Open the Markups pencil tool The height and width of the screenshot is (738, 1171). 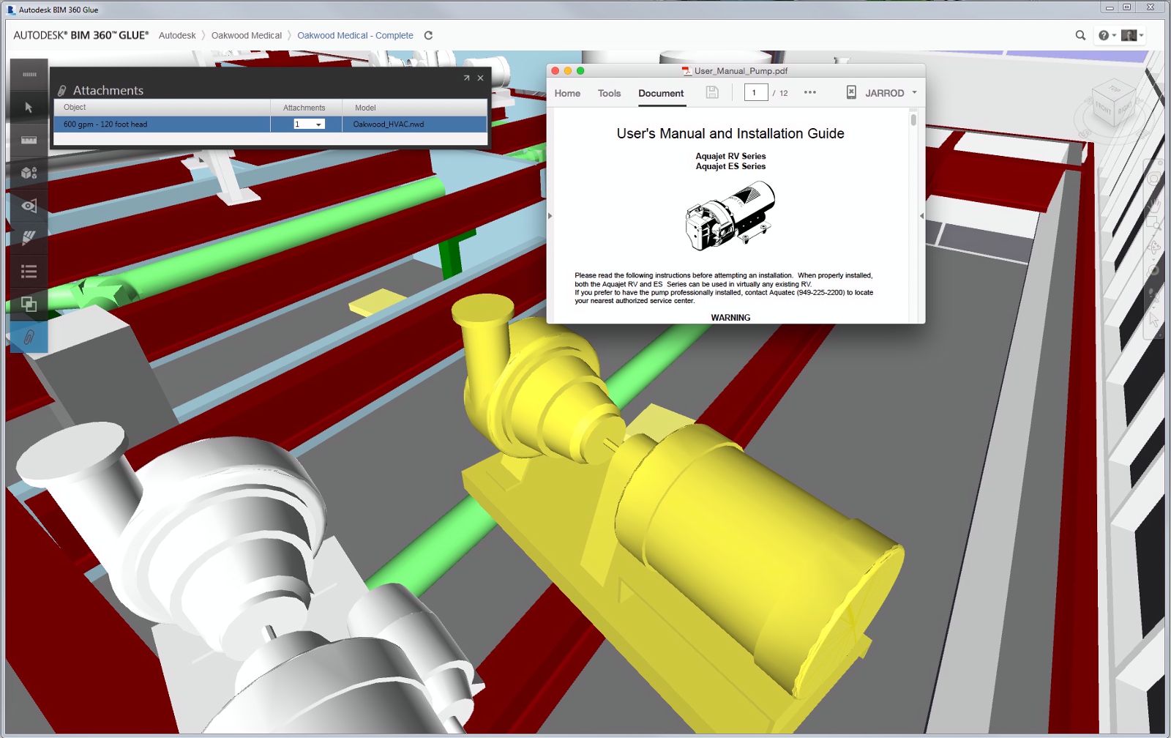29,238
